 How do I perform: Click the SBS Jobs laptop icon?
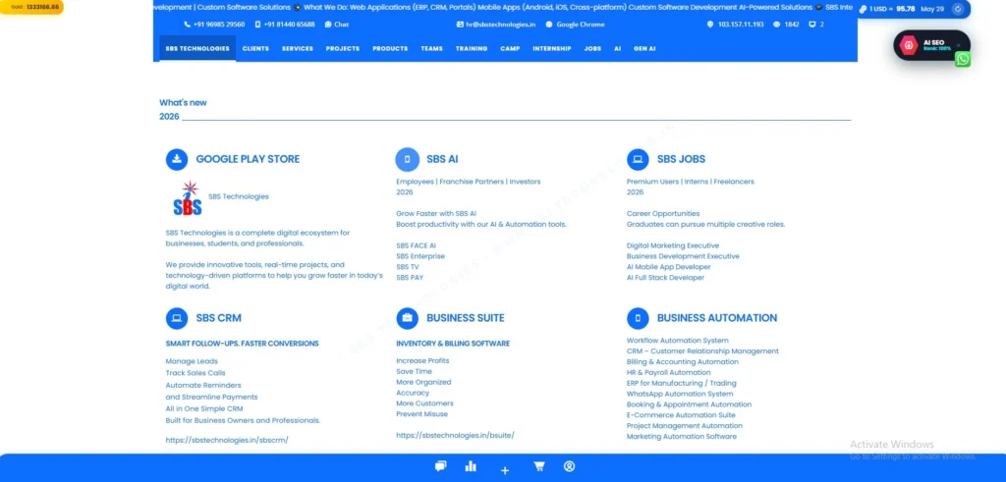[x=638, y=160]
